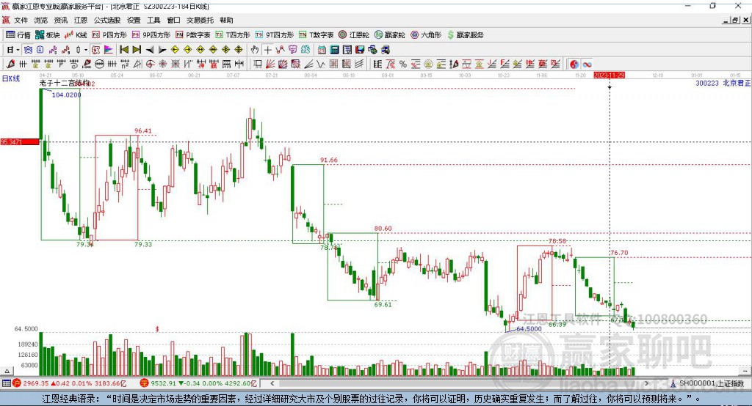The width and height of the screenshot is (752, 406).
Task: Open the 公式选股 menu
Action: click(x=106, y=21)
